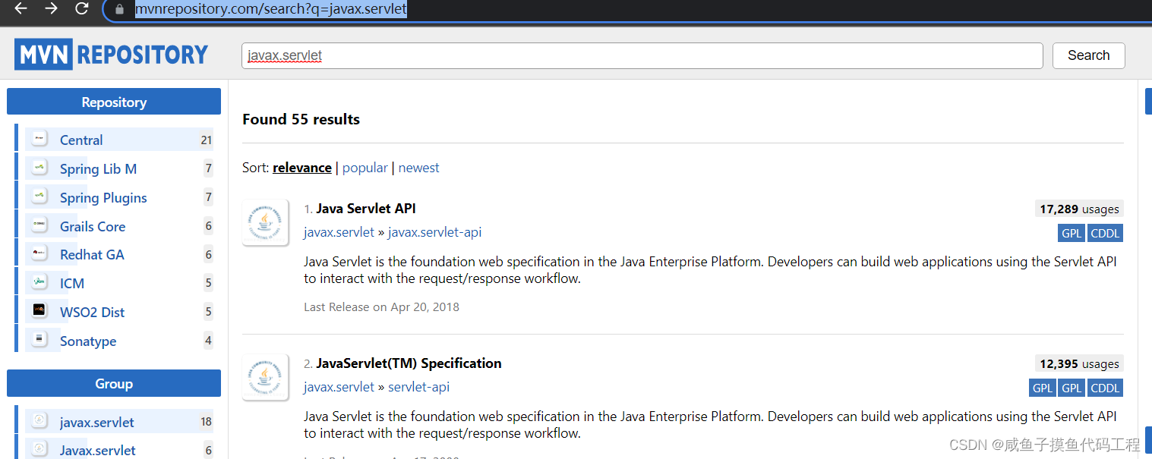Filter by ICM repository
1152x459 pixels.
72,283
